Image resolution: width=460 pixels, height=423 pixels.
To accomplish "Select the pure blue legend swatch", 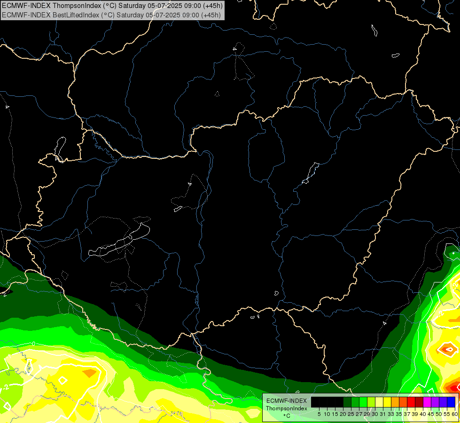I will (x=451, y=402).
